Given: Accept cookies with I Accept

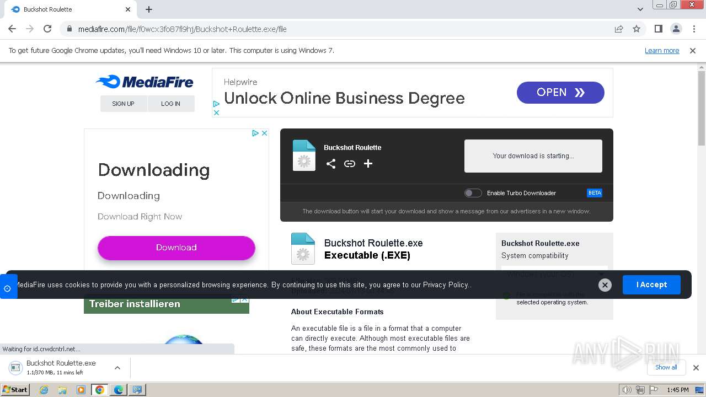Looking at the screenshot, I should click(651, 285).
